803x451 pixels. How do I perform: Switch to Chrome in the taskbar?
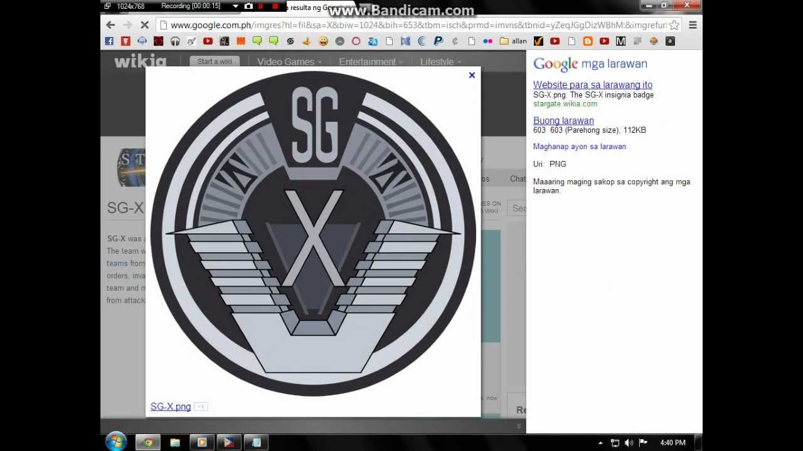coord(148,443)
